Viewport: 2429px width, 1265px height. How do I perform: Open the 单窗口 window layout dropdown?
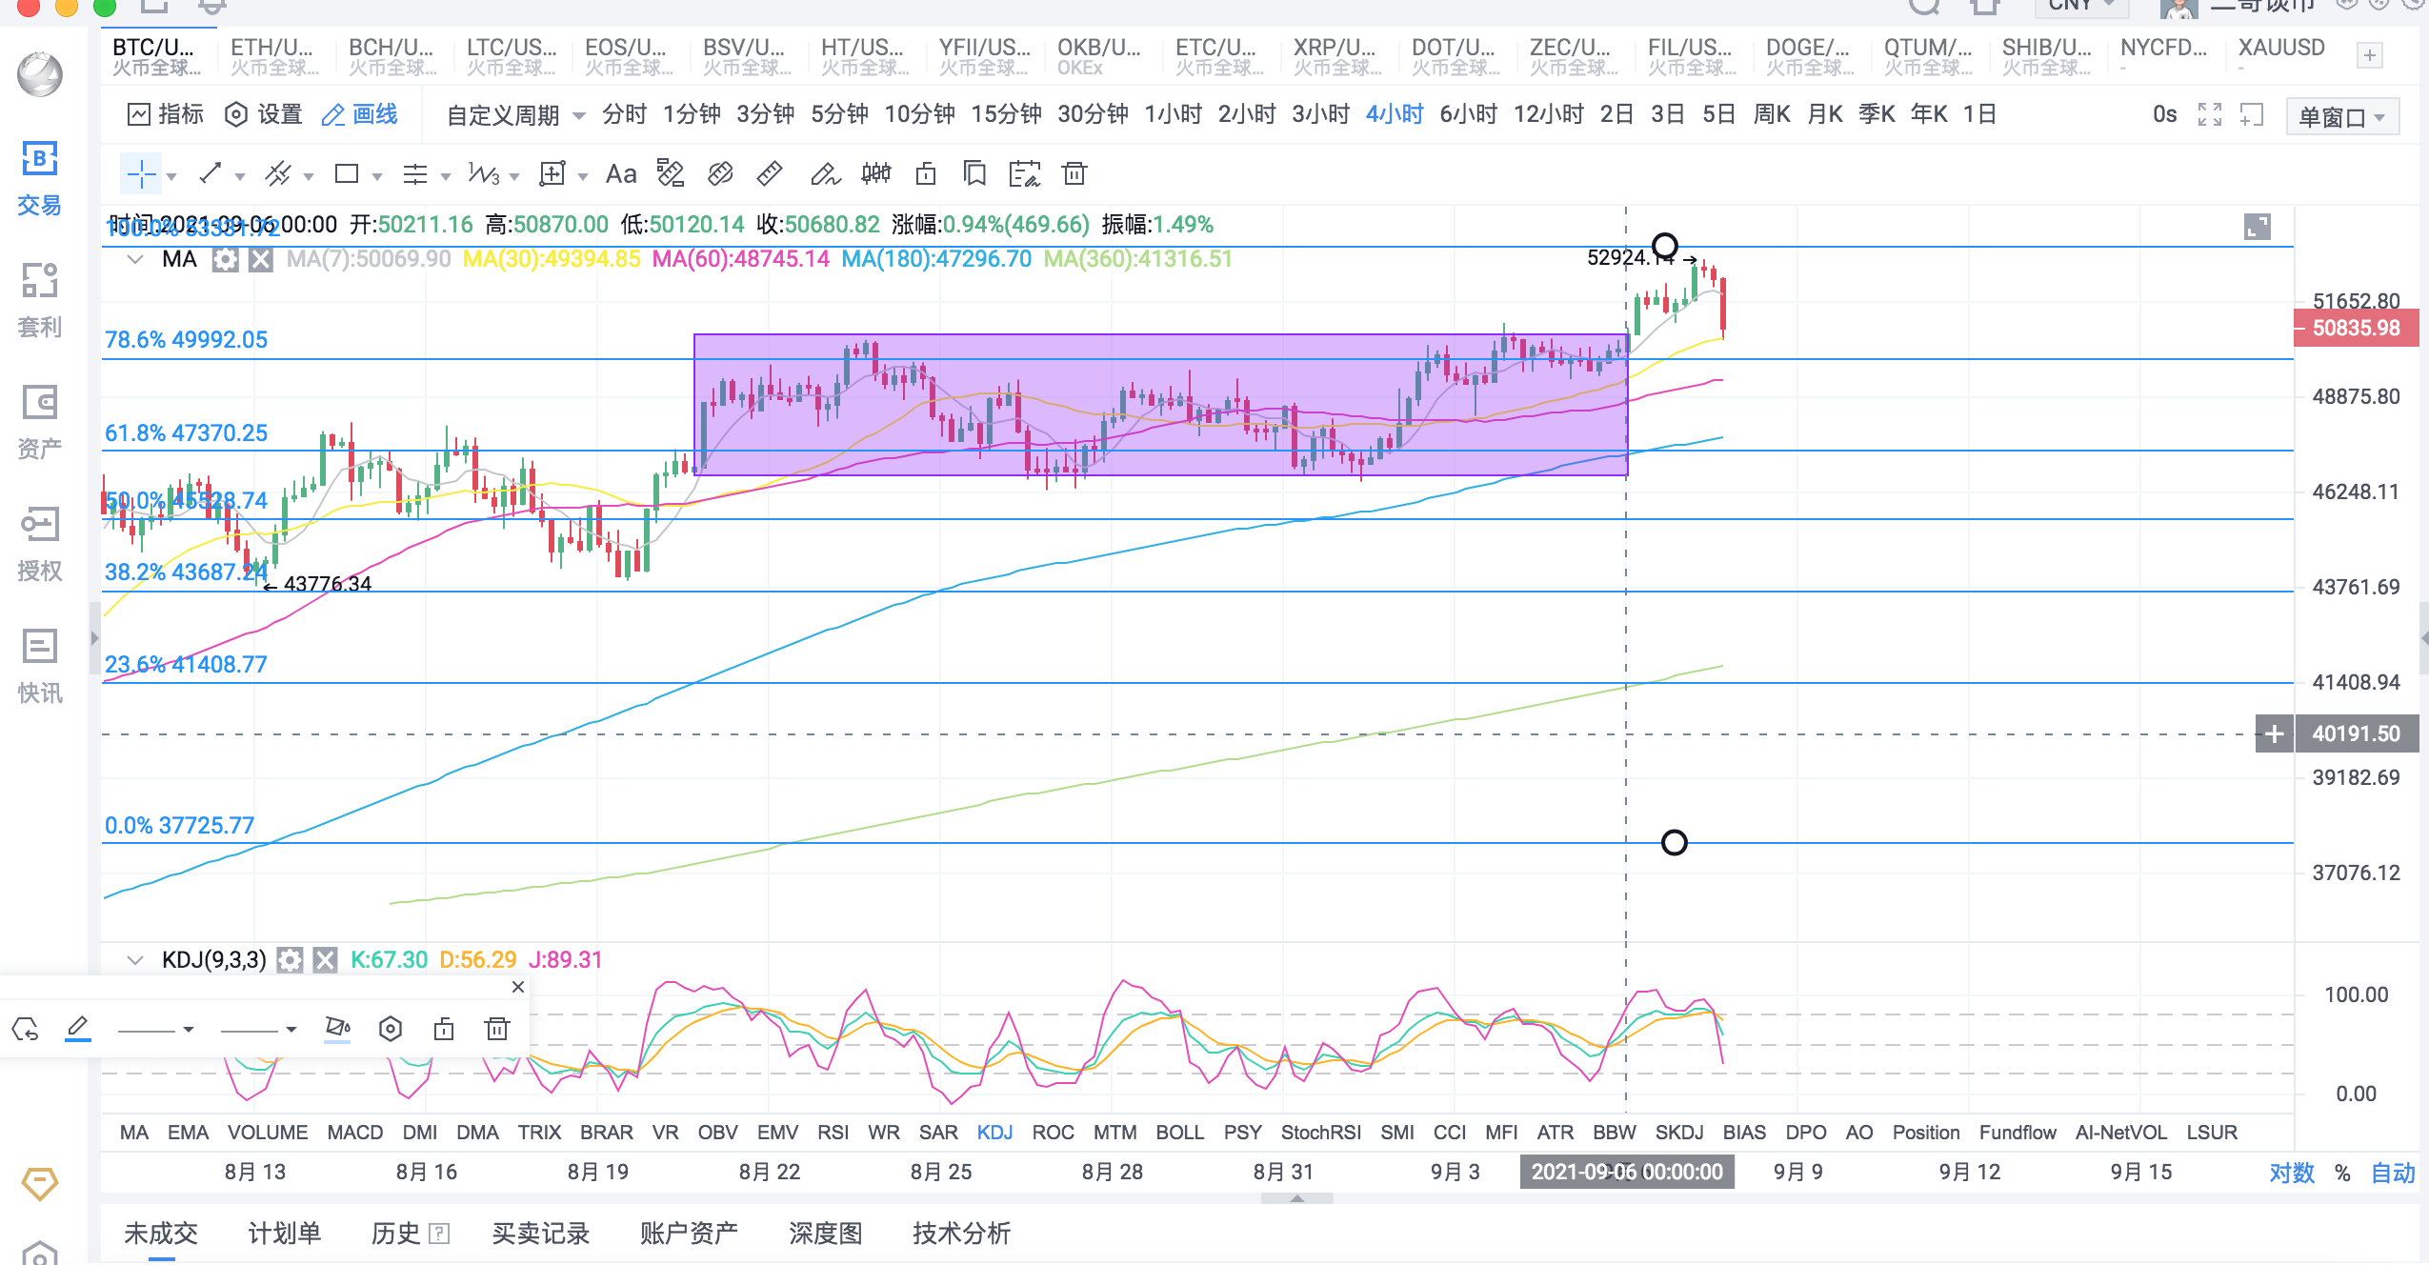coord(2341,117)
